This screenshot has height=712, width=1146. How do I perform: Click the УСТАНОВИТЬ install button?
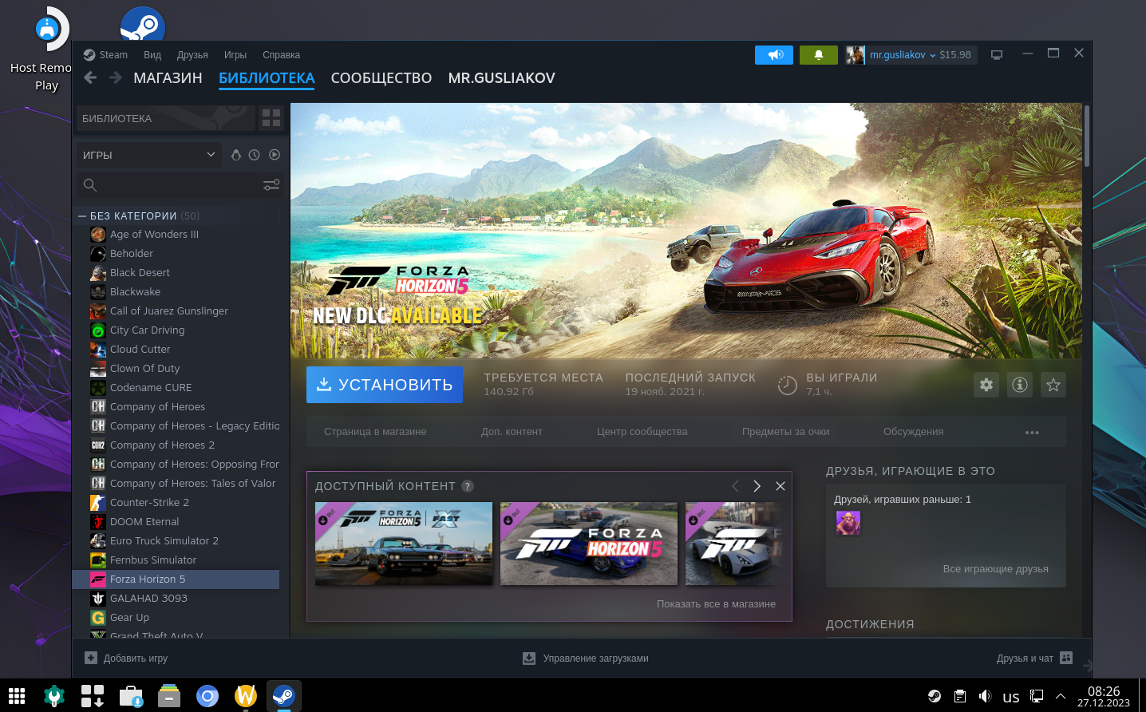(385, 385)
